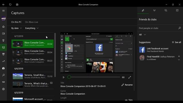Open the user profile avatar
This screenshot has width=183, height=103.
click(3, 18)
